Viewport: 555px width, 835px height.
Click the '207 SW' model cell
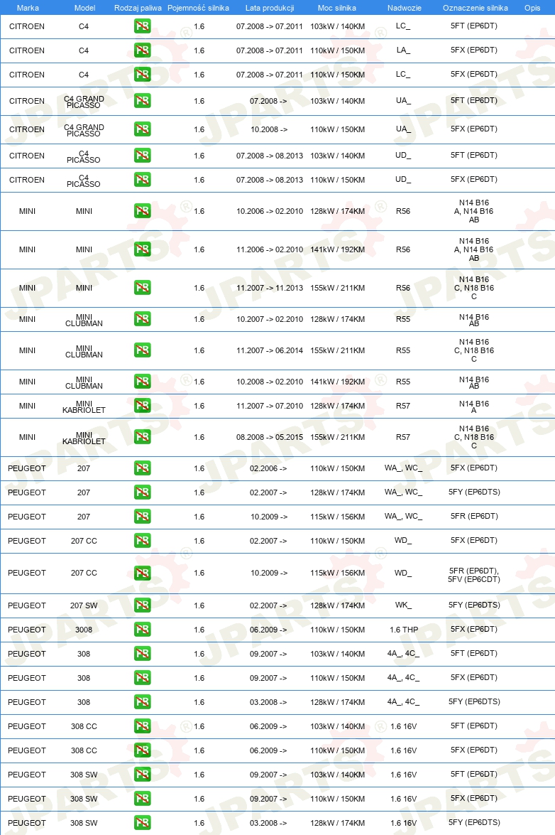click(x=84, y=605)
